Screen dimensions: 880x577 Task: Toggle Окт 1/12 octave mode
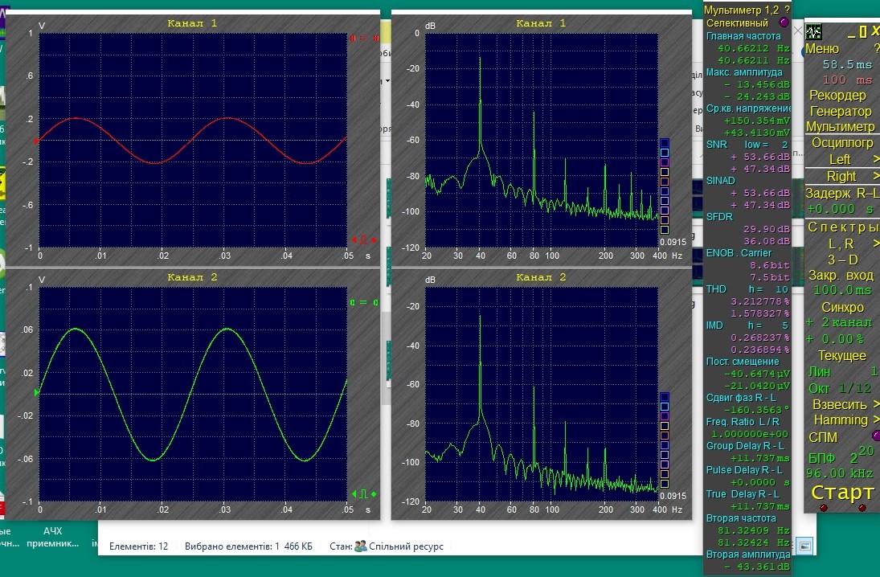[840, 388]
